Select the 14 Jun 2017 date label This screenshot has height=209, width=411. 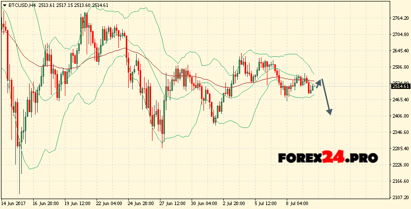[x=14, y=203]
